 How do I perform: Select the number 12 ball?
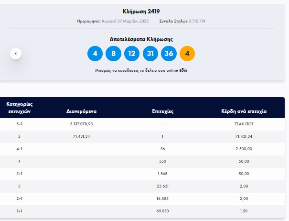click(x=132, y=54)
